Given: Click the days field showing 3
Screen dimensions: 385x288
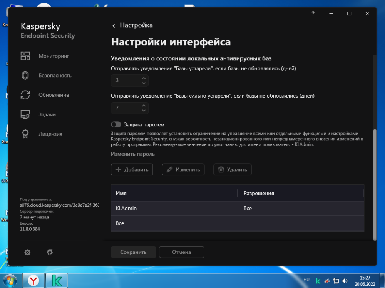Looking at the screenshot, I should (x=130, y=81).
